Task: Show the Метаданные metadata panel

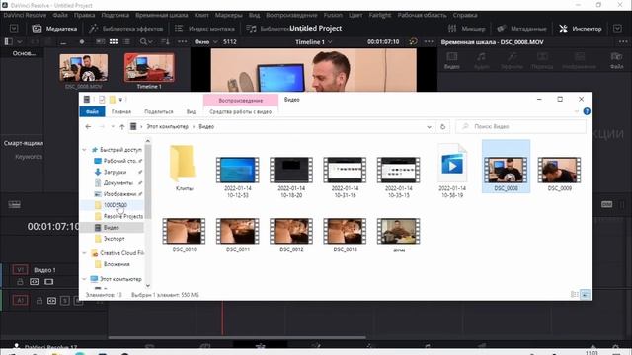Action: 521,29
